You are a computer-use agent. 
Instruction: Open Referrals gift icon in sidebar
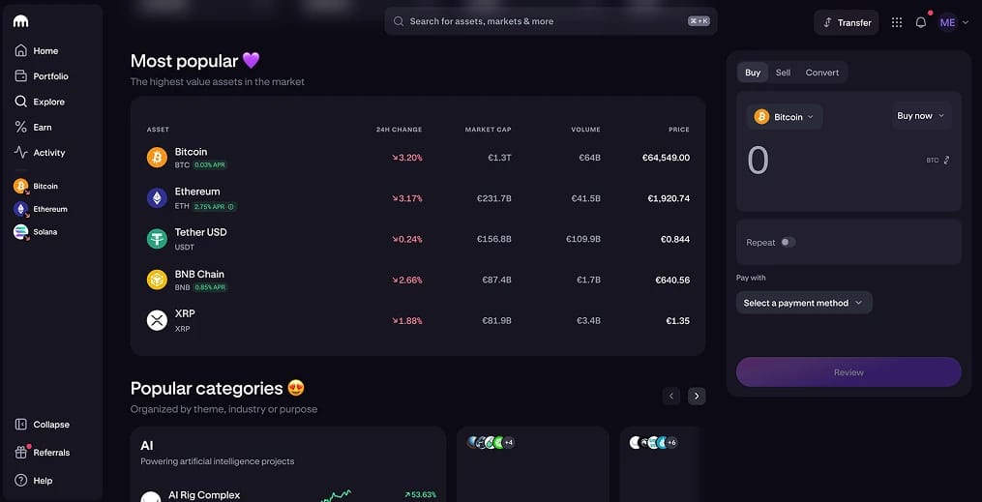click(21, 452)
